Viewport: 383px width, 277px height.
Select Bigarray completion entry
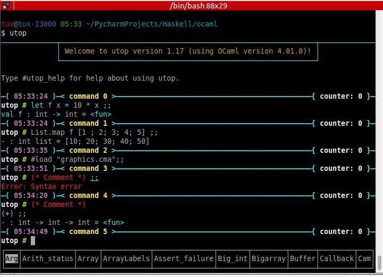[x=269, y=259]
